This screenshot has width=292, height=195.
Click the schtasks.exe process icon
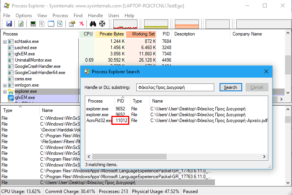coord(11,41)
